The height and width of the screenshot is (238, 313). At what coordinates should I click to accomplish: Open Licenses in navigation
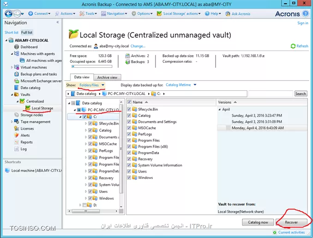pyautogui.click(x=27, y=129)
